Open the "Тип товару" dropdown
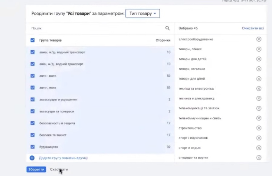This screenshot has width=272, height=176. tap(143, 14)
